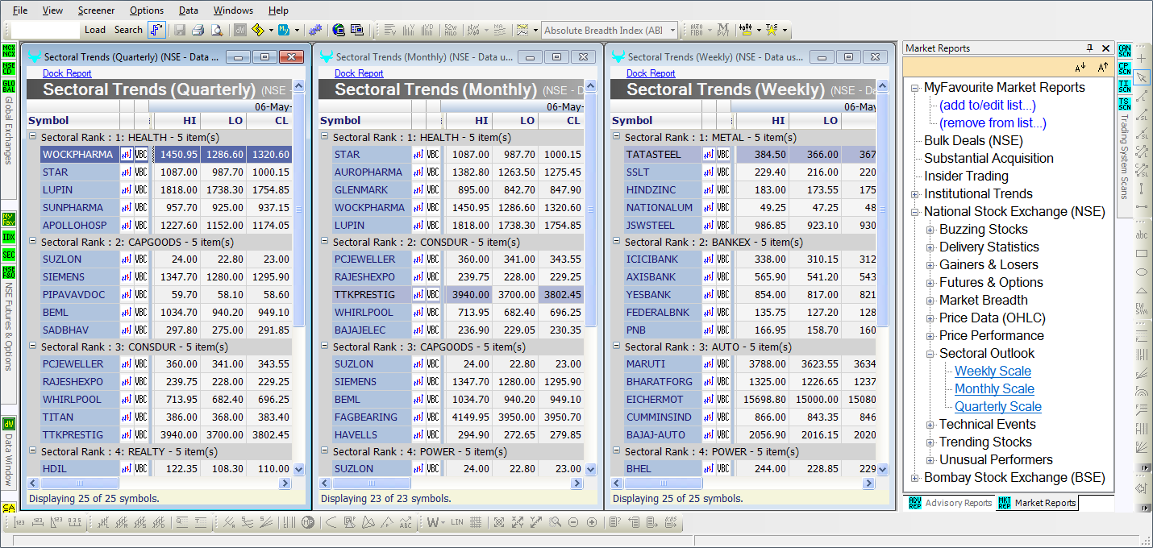Expand Bombay Stock Exchange (BSE) node
The image size is (1153, 548).
(915, 478)
